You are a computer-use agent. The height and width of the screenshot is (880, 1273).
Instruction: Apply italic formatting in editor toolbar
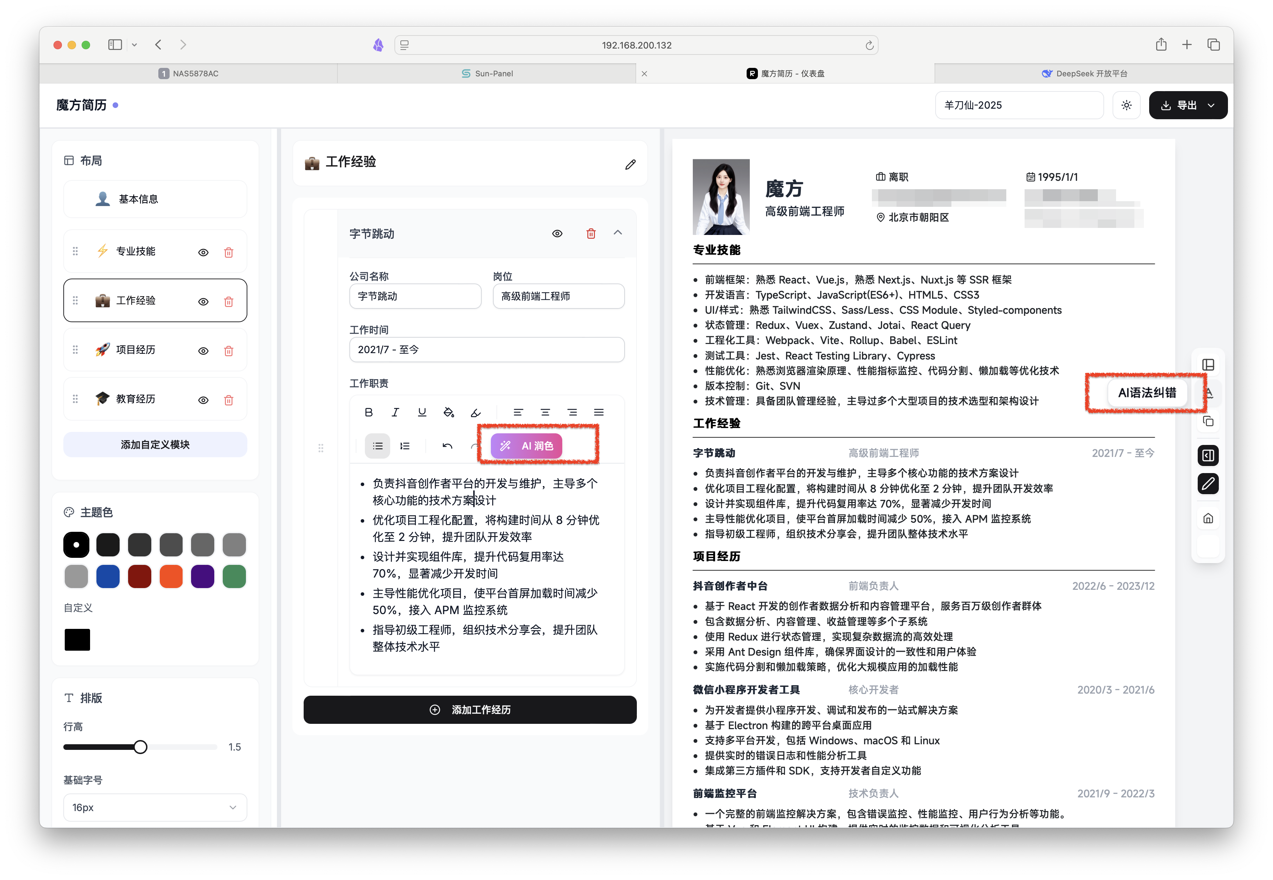pyautogui.click(x=395, y=413)
